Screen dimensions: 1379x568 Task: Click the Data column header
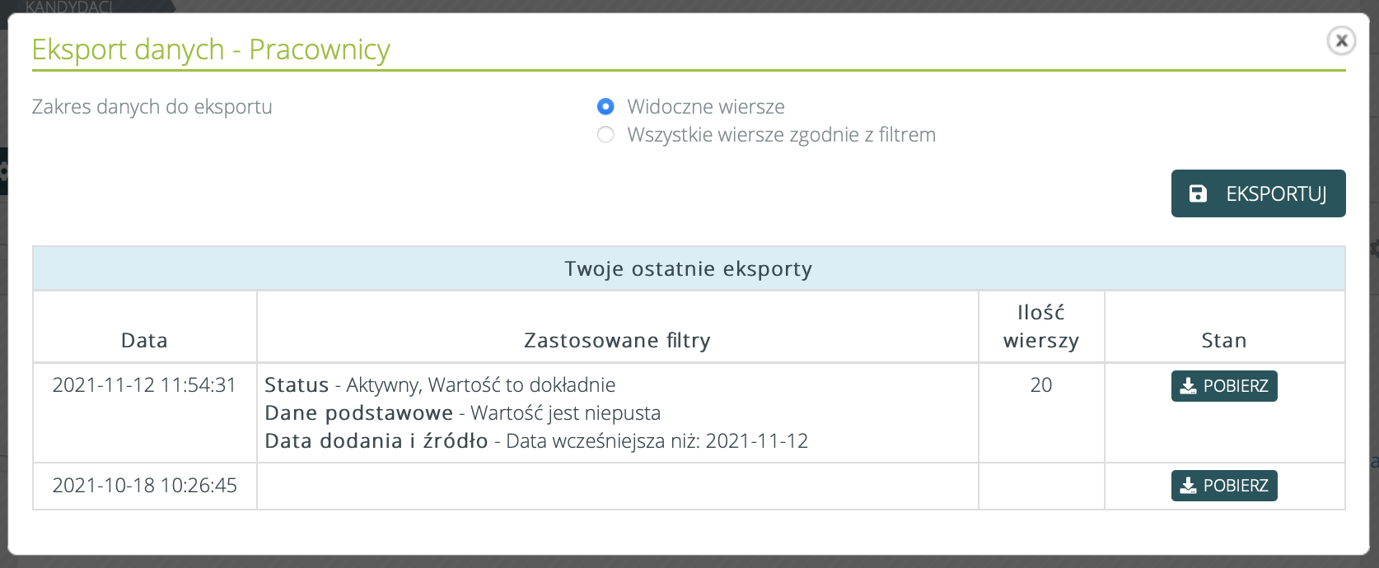coord(144,341)
